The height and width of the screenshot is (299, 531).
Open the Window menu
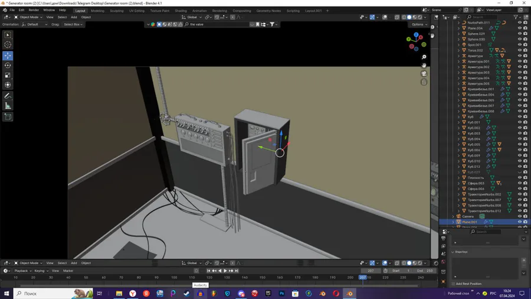click(49, 10)
